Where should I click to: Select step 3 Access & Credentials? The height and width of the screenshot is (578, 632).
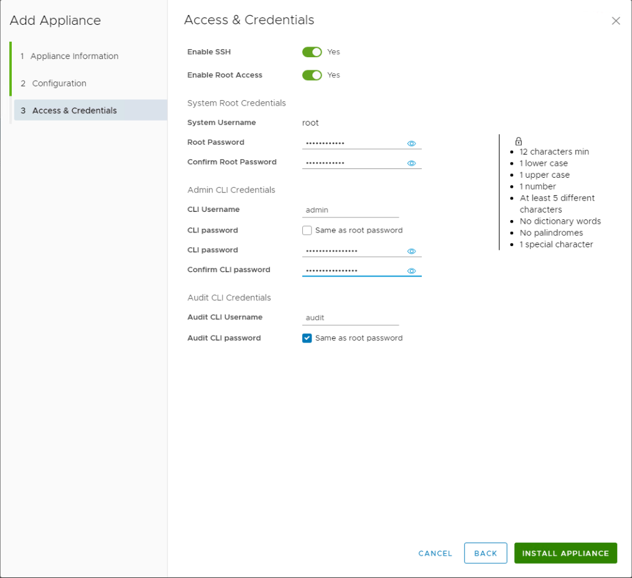pos(74,111)
